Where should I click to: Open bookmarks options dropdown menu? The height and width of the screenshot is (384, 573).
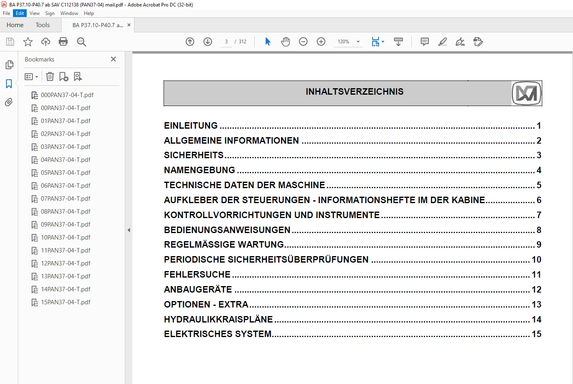pos(32,76)
